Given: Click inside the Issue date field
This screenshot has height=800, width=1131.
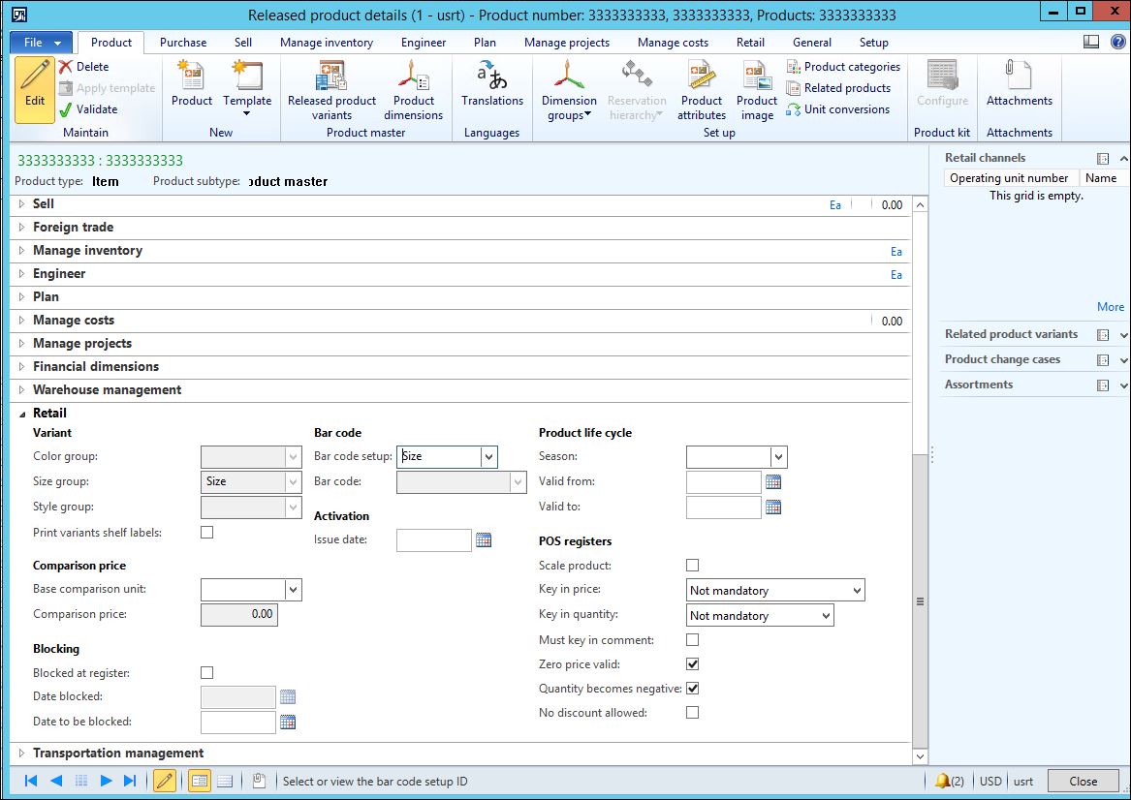Looking at the screenshot, I should (433, 539).
